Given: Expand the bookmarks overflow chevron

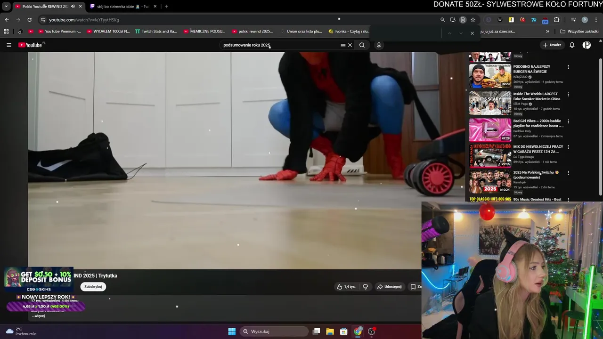Looking at the screenshot, I should (547, 32).
